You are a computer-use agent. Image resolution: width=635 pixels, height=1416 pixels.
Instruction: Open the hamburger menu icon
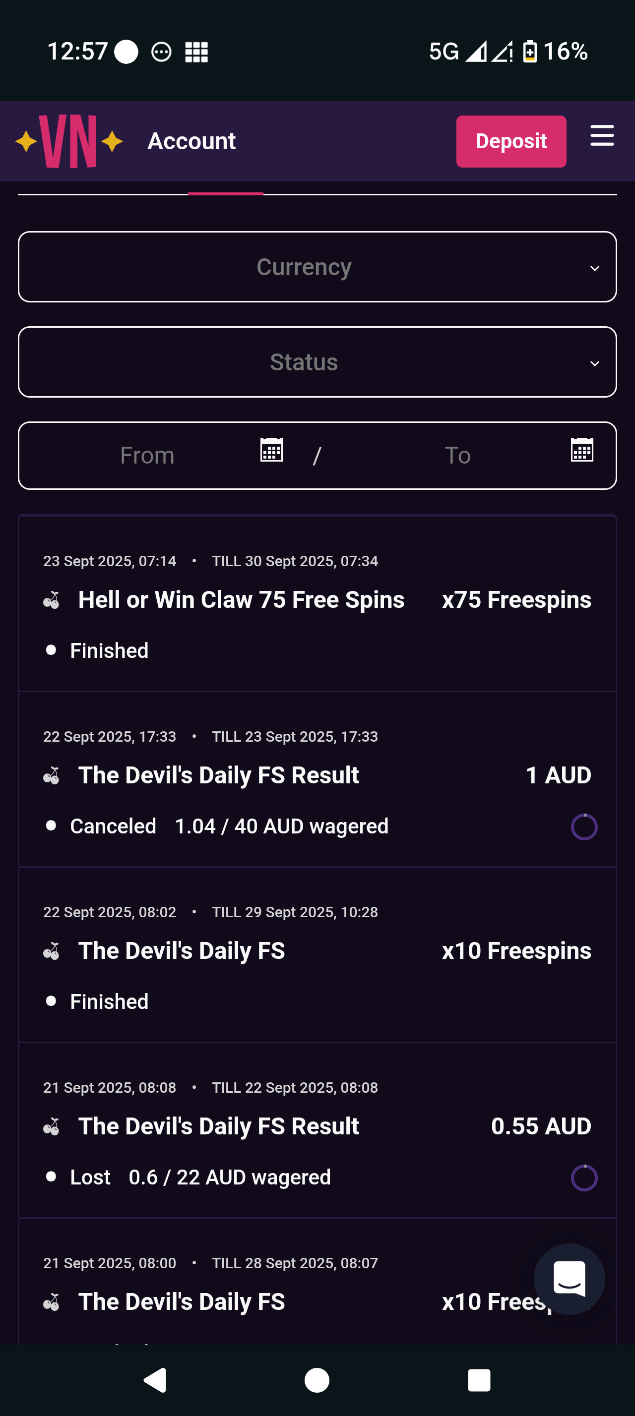(601, 136)
